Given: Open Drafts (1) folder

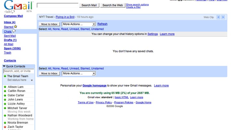Looking at the screenshot, I should [10, 40].
